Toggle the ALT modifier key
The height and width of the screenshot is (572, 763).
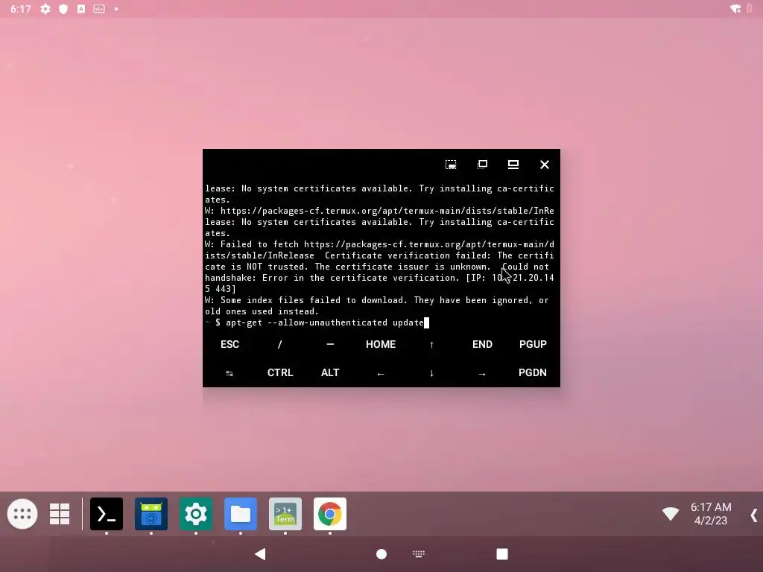[x=330, y=372]
